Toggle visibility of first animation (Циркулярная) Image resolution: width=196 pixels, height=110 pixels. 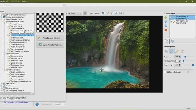171,17
